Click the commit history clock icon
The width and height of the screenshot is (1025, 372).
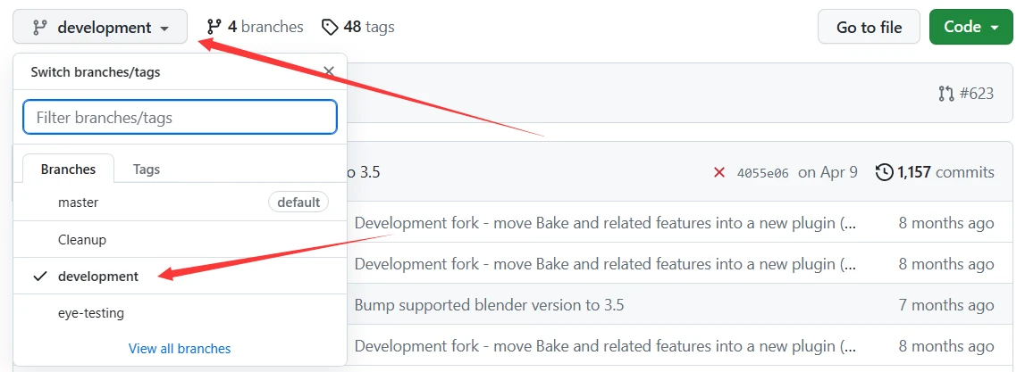point(885,172)
